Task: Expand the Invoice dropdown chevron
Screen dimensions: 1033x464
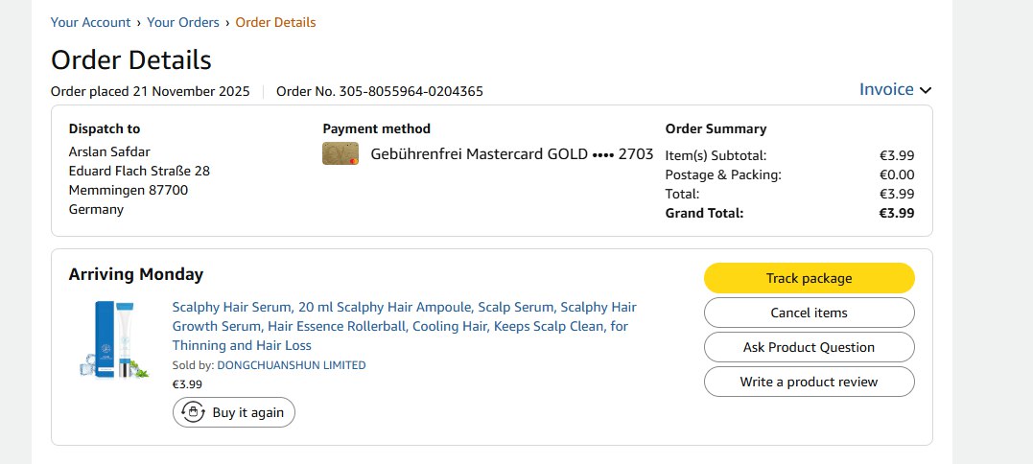Action: point(926,90)
